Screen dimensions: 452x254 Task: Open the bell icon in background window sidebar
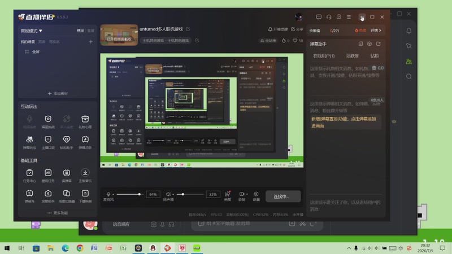tap(408, 31)
